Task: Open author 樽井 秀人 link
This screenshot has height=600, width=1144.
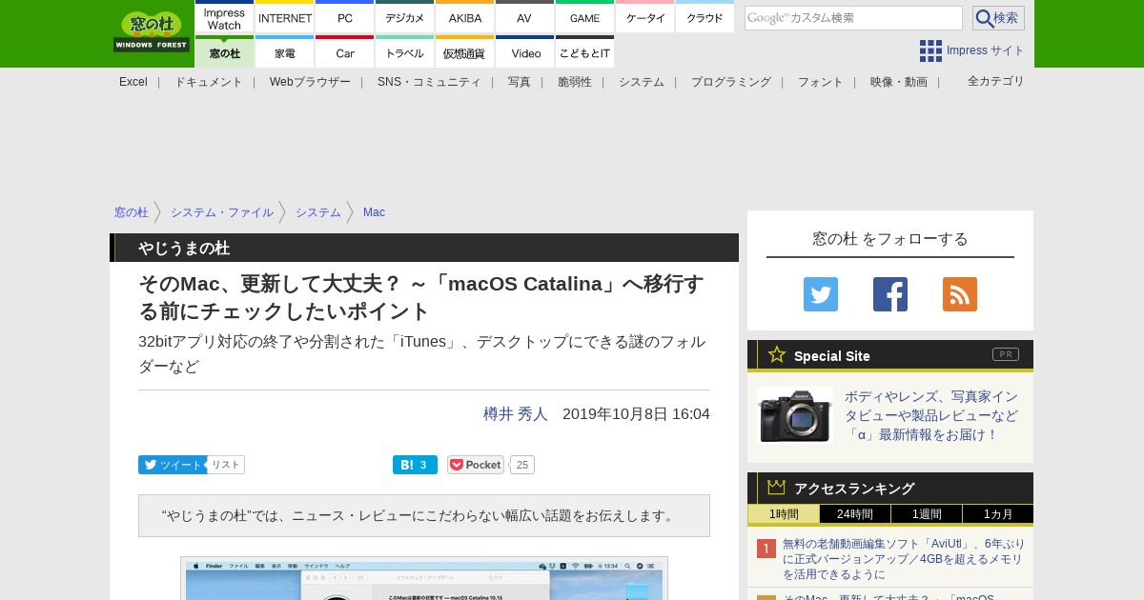Action: tap(516, 414)
